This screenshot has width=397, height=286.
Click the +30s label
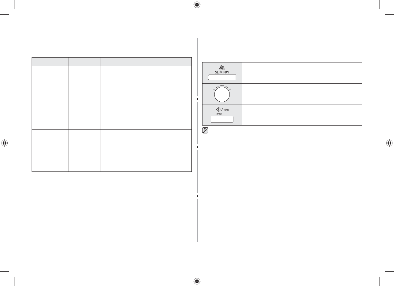click(226, 110)
